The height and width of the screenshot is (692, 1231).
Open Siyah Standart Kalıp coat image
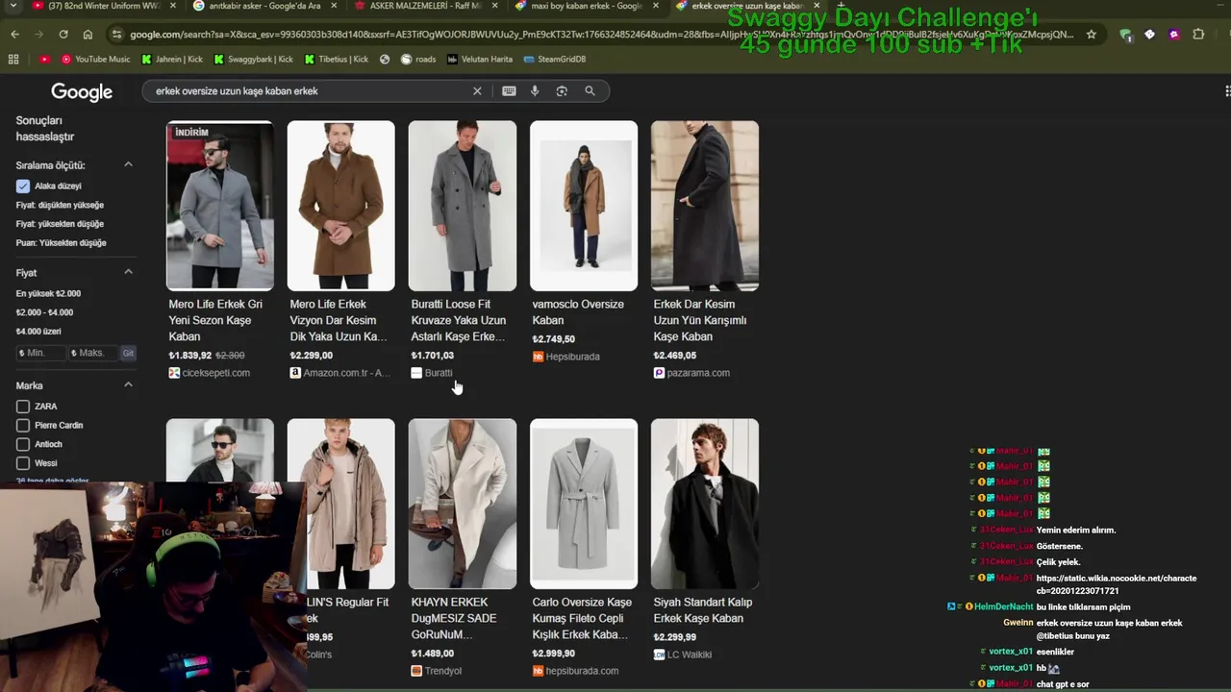(x=705, y=504)
